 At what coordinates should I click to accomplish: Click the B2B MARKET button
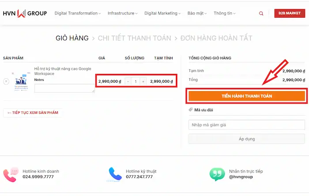(x=290, y=13)
